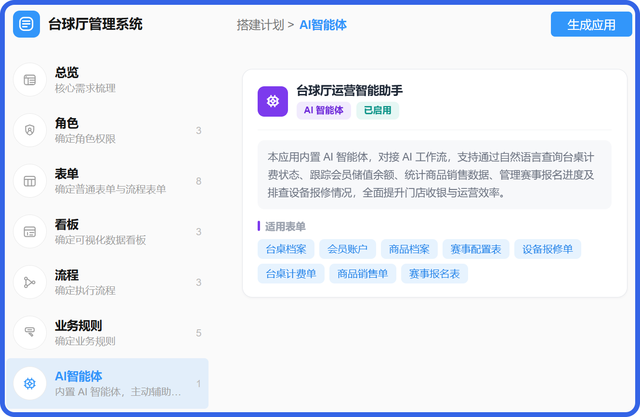Click the 台球厅管理系统 app title
The image size is (640, 417).
click(x=95, y=24)
